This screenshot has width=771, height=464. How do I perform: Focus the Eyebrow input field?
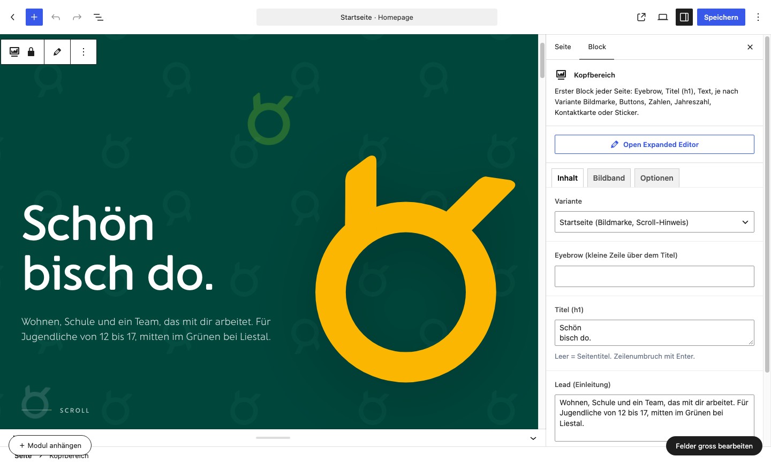click(654, 276)
